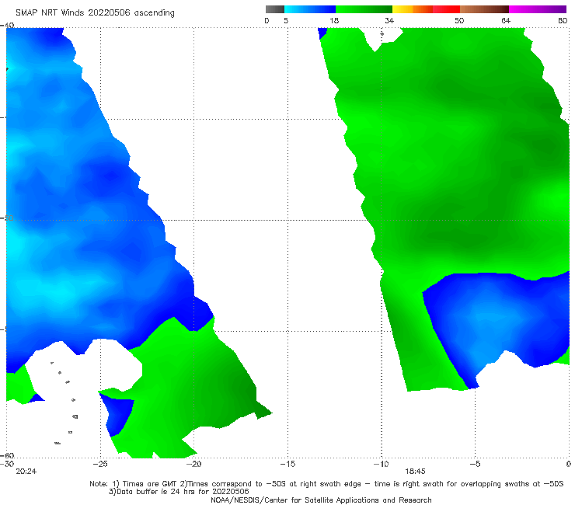Click the latitude label '-50' on the left axis
This screenshot has height=505, width=575.
[x=7, y=218]
